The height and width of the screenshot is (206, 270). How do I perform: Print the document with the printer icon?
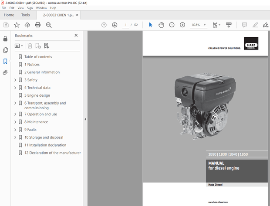tap(38, 25)
